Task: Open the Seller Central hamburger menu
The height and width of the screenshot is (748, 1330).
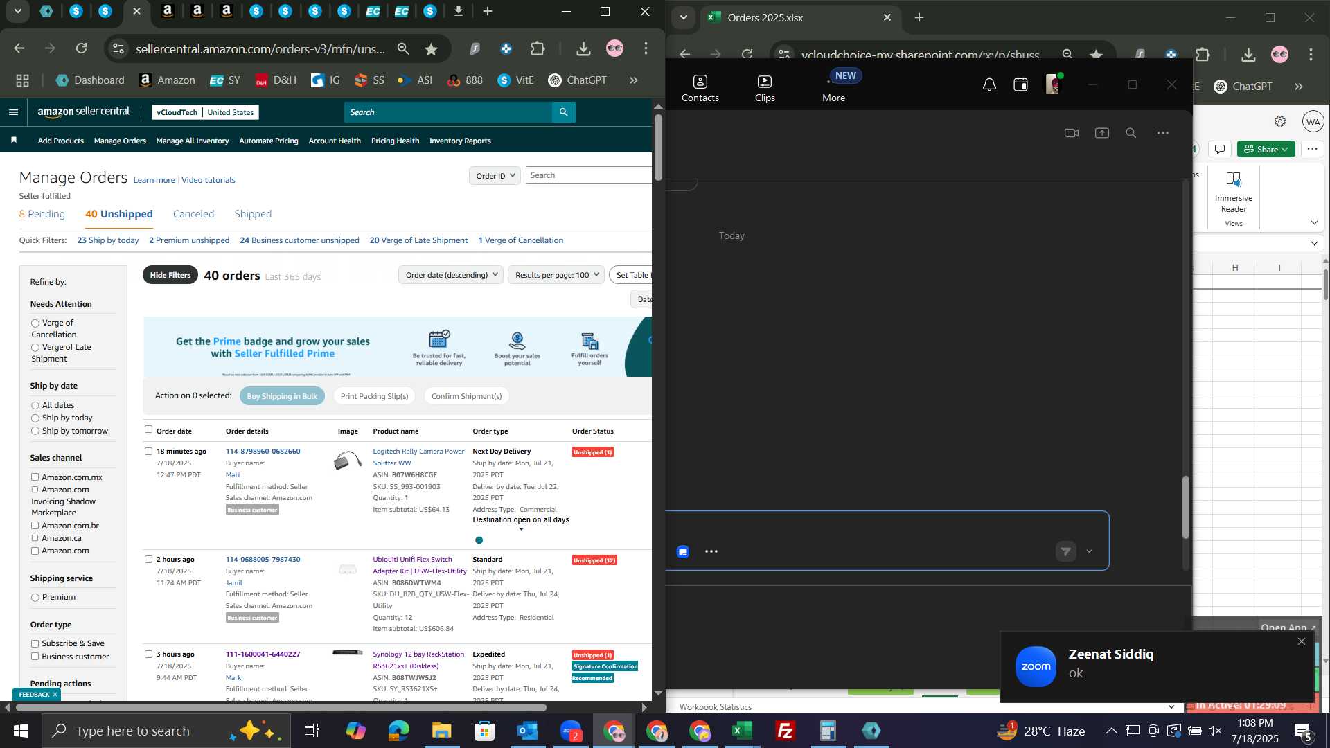Action: (x=13, y=112)
